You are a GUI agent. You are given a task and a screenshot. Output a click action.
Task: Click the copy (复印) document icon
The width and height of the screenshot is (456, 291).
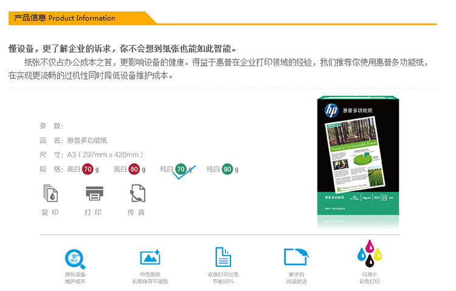coord(50,194)
